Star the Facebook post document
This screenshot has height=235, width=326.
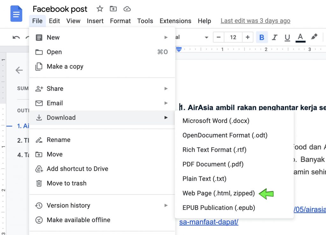[100, 9]
